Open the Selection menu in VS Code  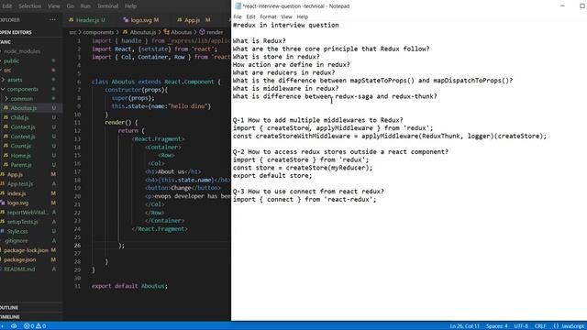29,6
